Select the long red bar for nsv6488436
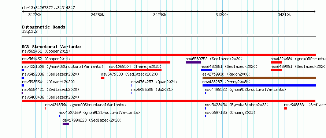Image resolution: width=326 pixels, height=138 pixels. 168,101
